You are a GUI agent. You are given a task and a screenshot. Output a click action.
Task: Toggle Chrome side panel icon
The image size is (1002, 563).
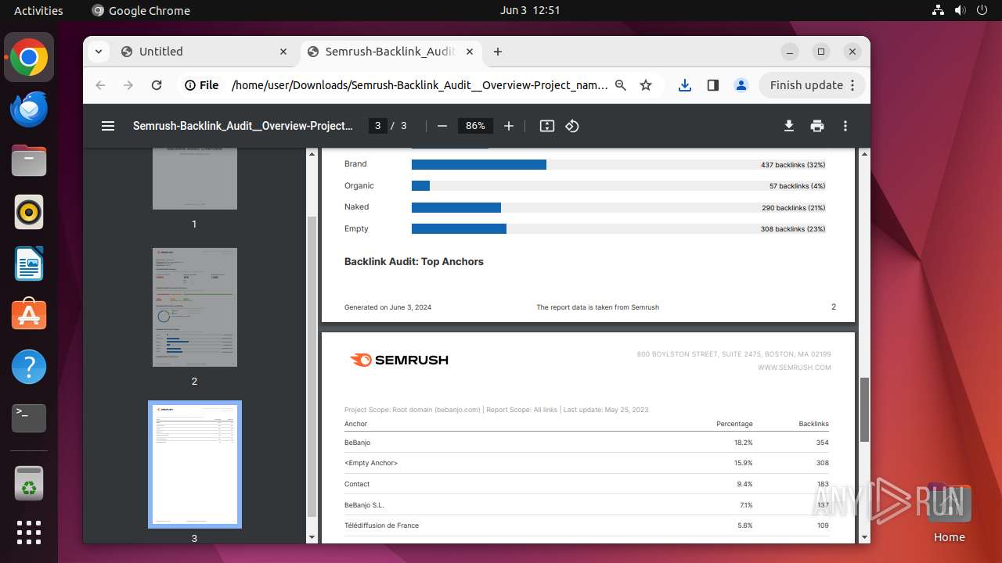pyautogui.click(x=713, y=85)
